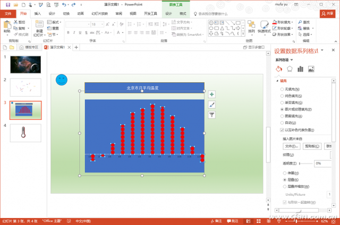This screenshot has height=225, width=340.
Task: Select the Pattern fill (图案填充) radio button
Action: [282, 116]
